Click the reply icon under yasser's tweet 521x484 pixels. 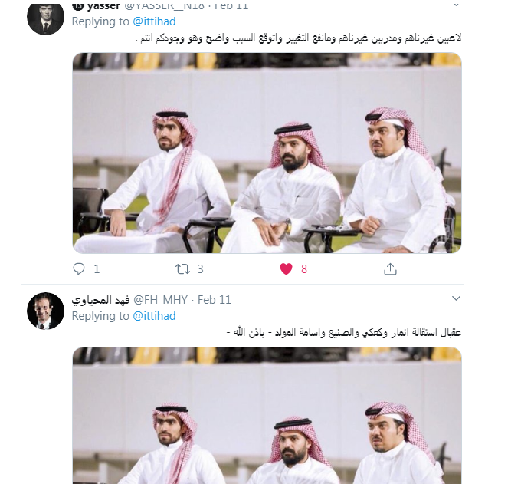click(79, 268)
